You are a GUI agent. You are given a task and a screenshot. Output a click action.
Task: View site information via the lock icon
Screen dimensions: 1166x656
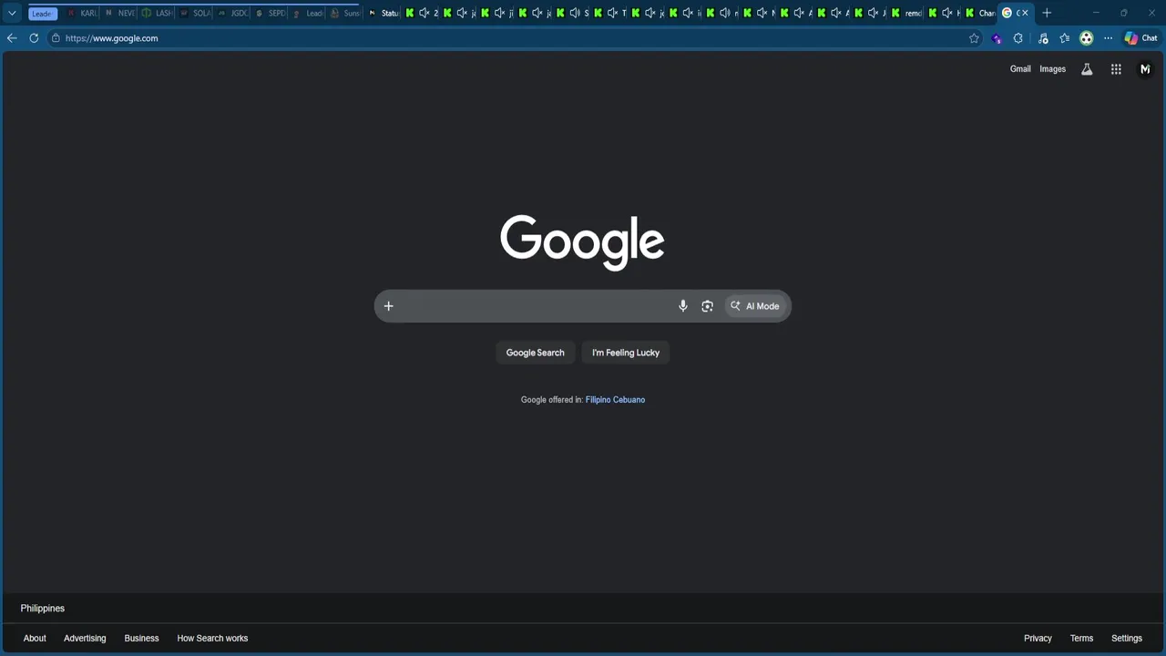pyautogui.click(x=56, y=38)
